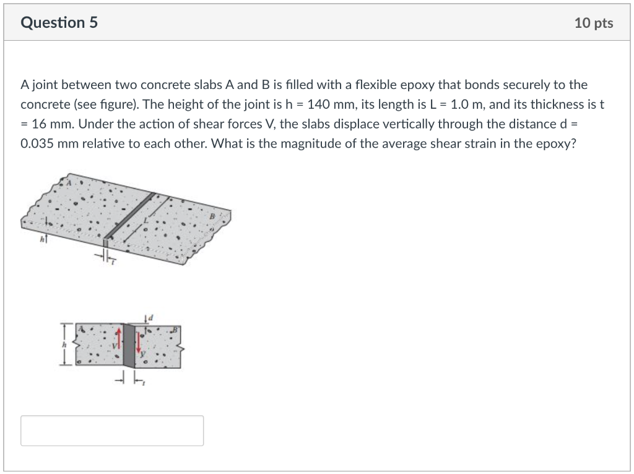Click the 10 pts points label
Screen dimensions: 634x474
click(594, 23)
